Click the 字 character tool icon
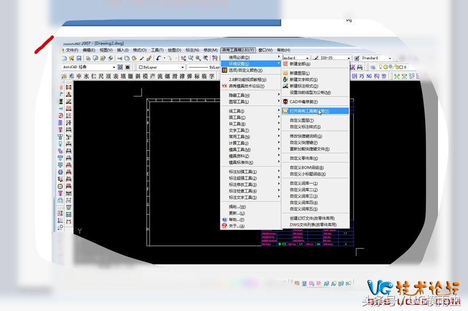This screenshot has height=311, width=468. [212, 76]
